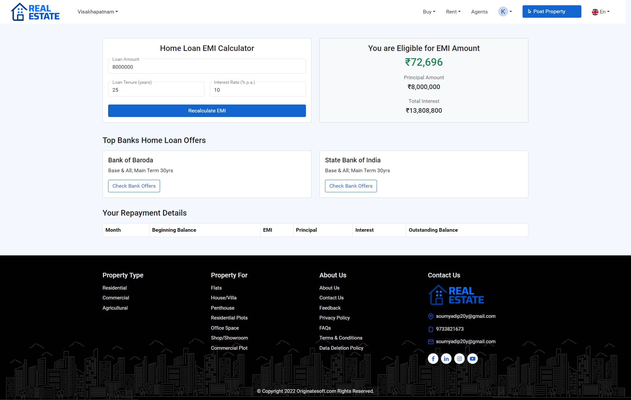Open the Commercial Plot link

229,348
